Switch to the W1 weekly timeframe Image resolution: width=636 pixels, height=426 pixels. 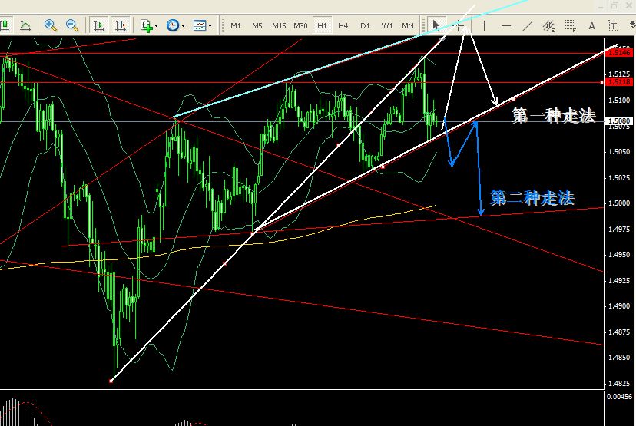click(387, 25)
